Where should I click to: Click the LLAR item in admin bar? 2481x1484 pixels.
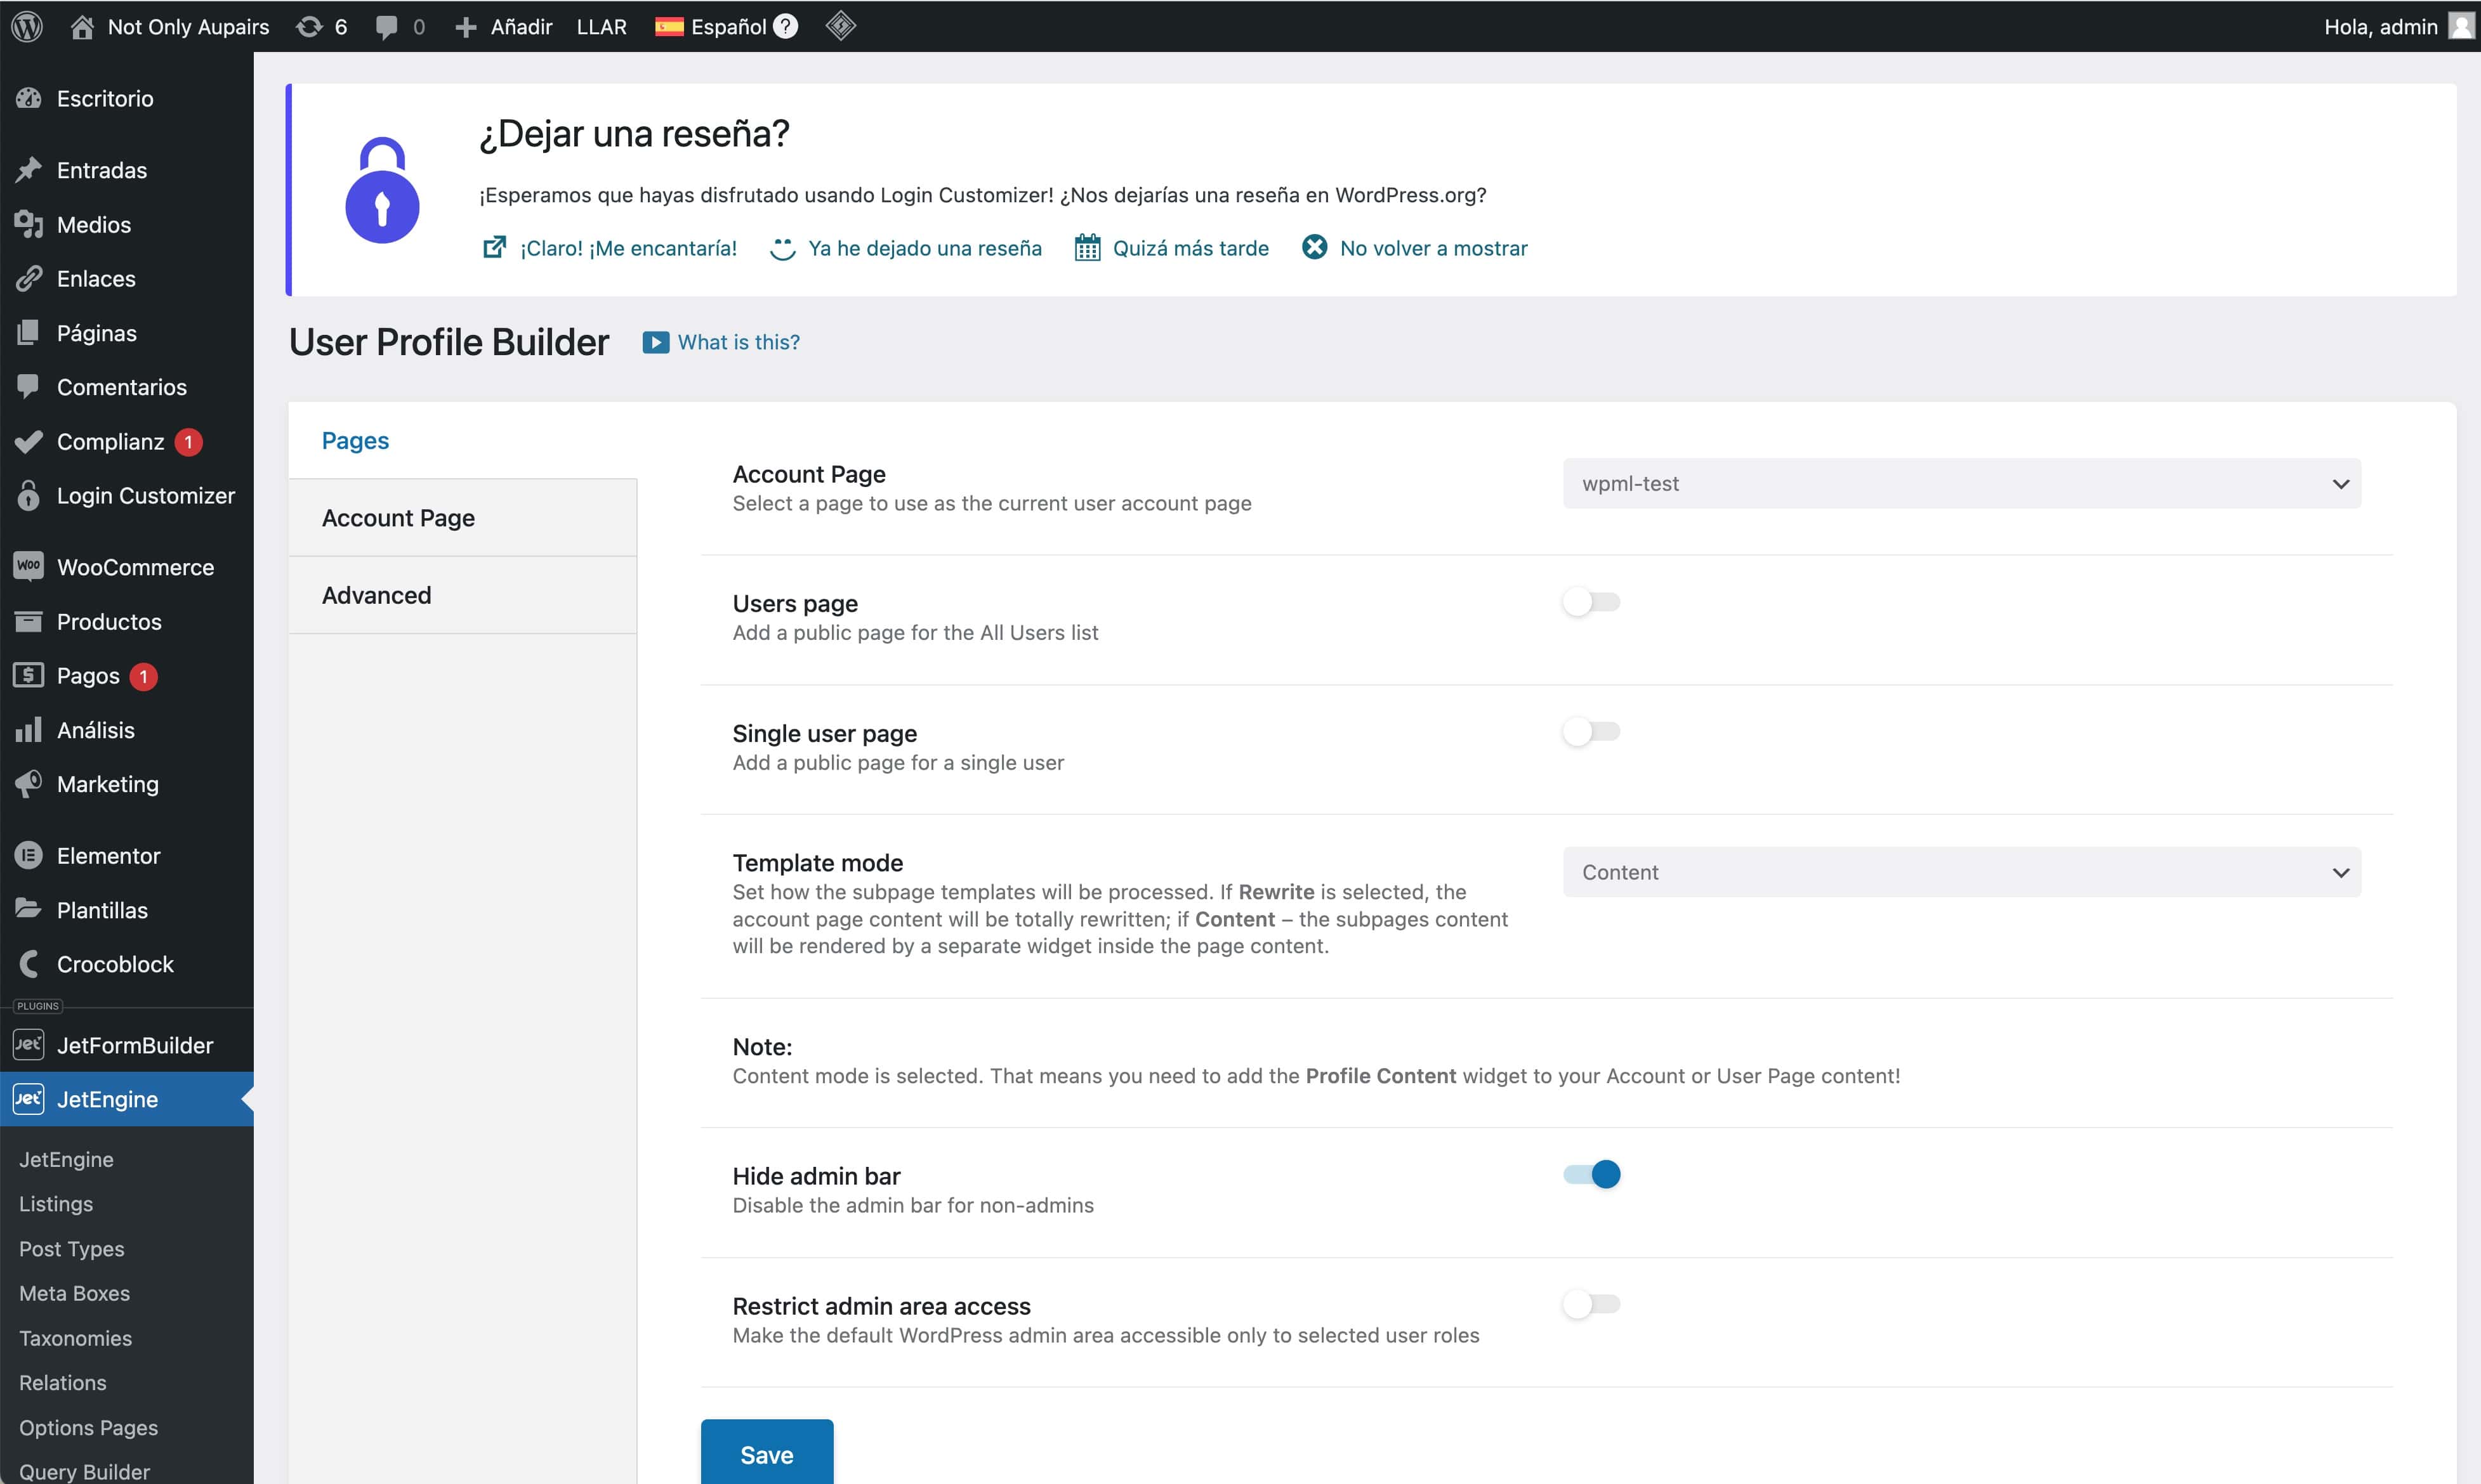coord(602,26)
